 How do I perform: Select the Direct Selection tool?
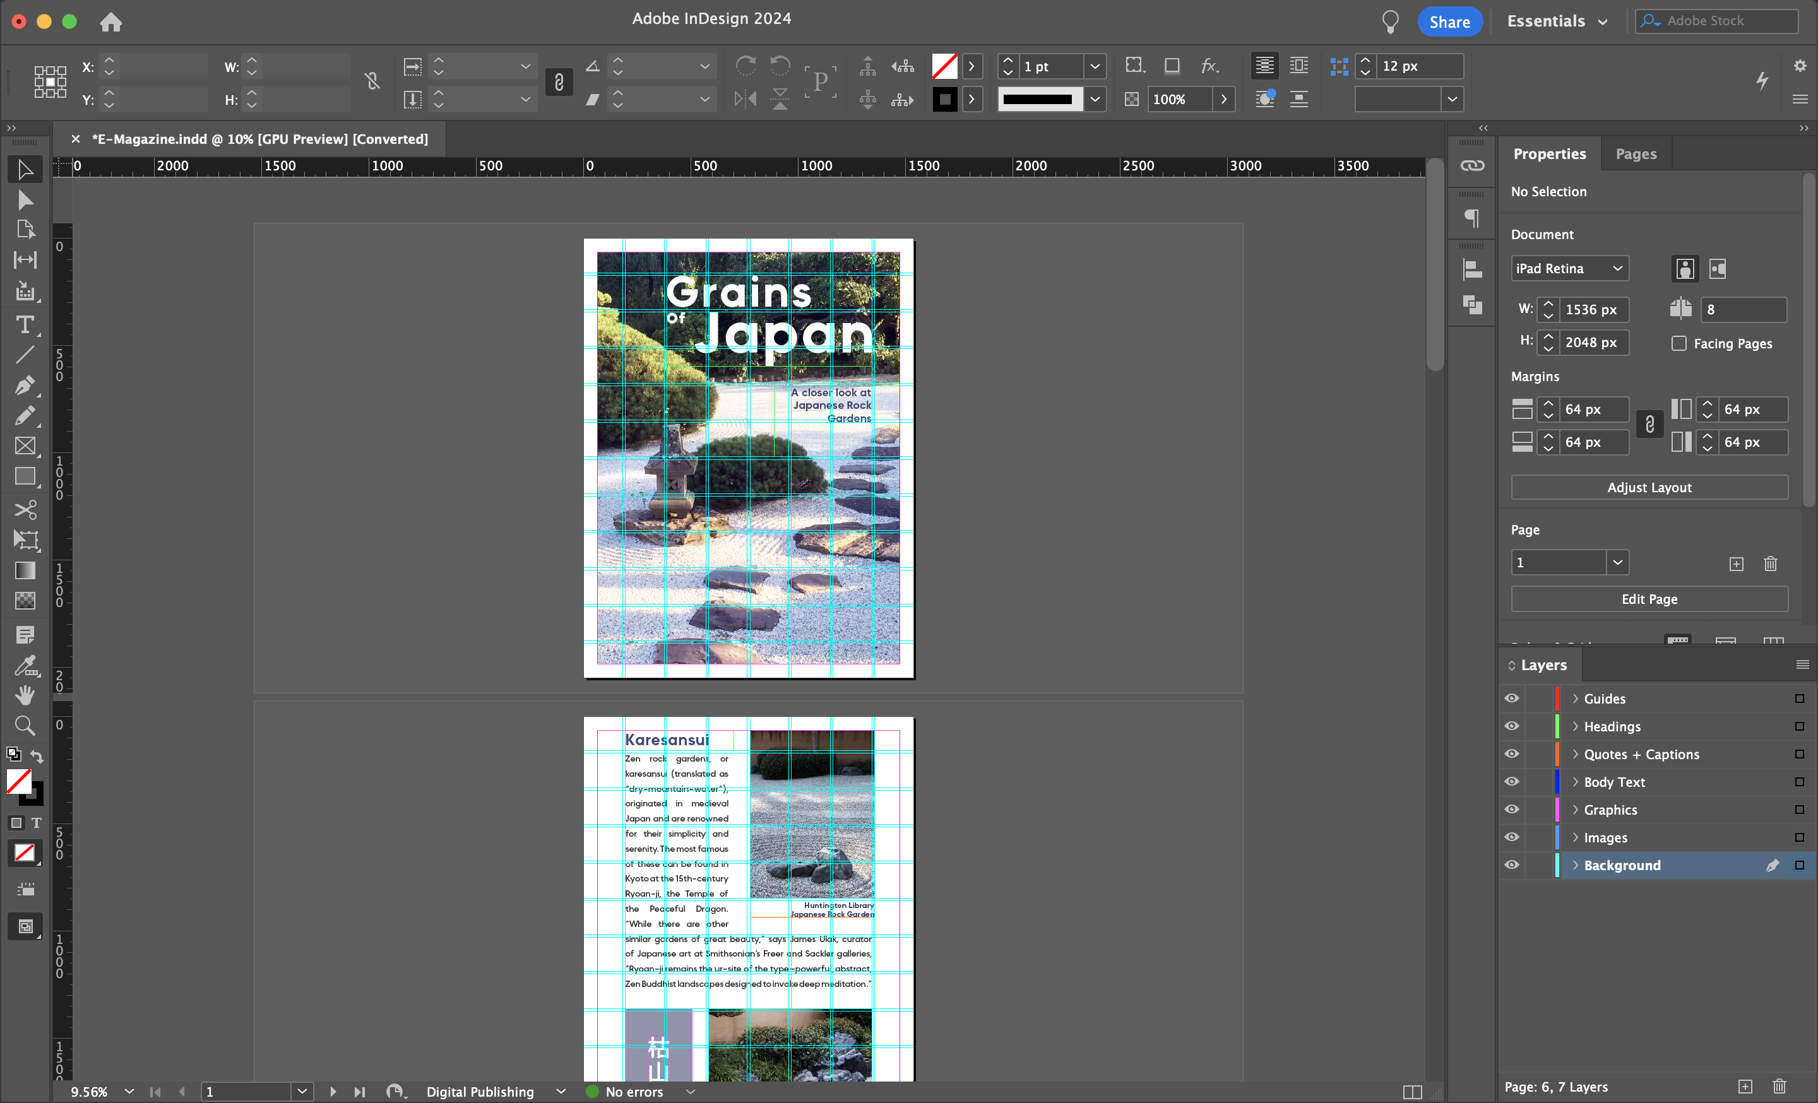pyautogui.click(x=25, y=201)
